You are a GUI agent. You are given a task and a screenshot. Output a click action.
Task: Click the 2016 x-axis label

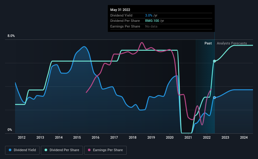click(96, 137)
